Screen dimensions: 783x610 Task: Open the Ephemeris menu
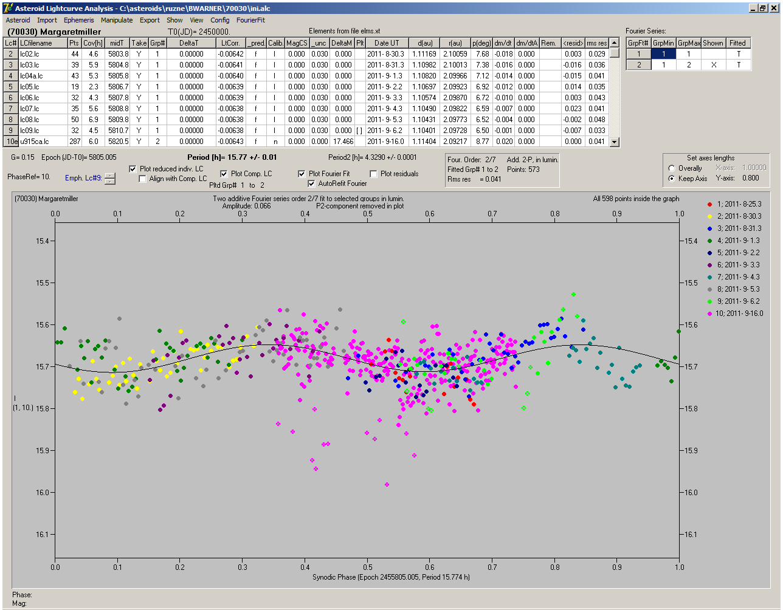point(79,20)
